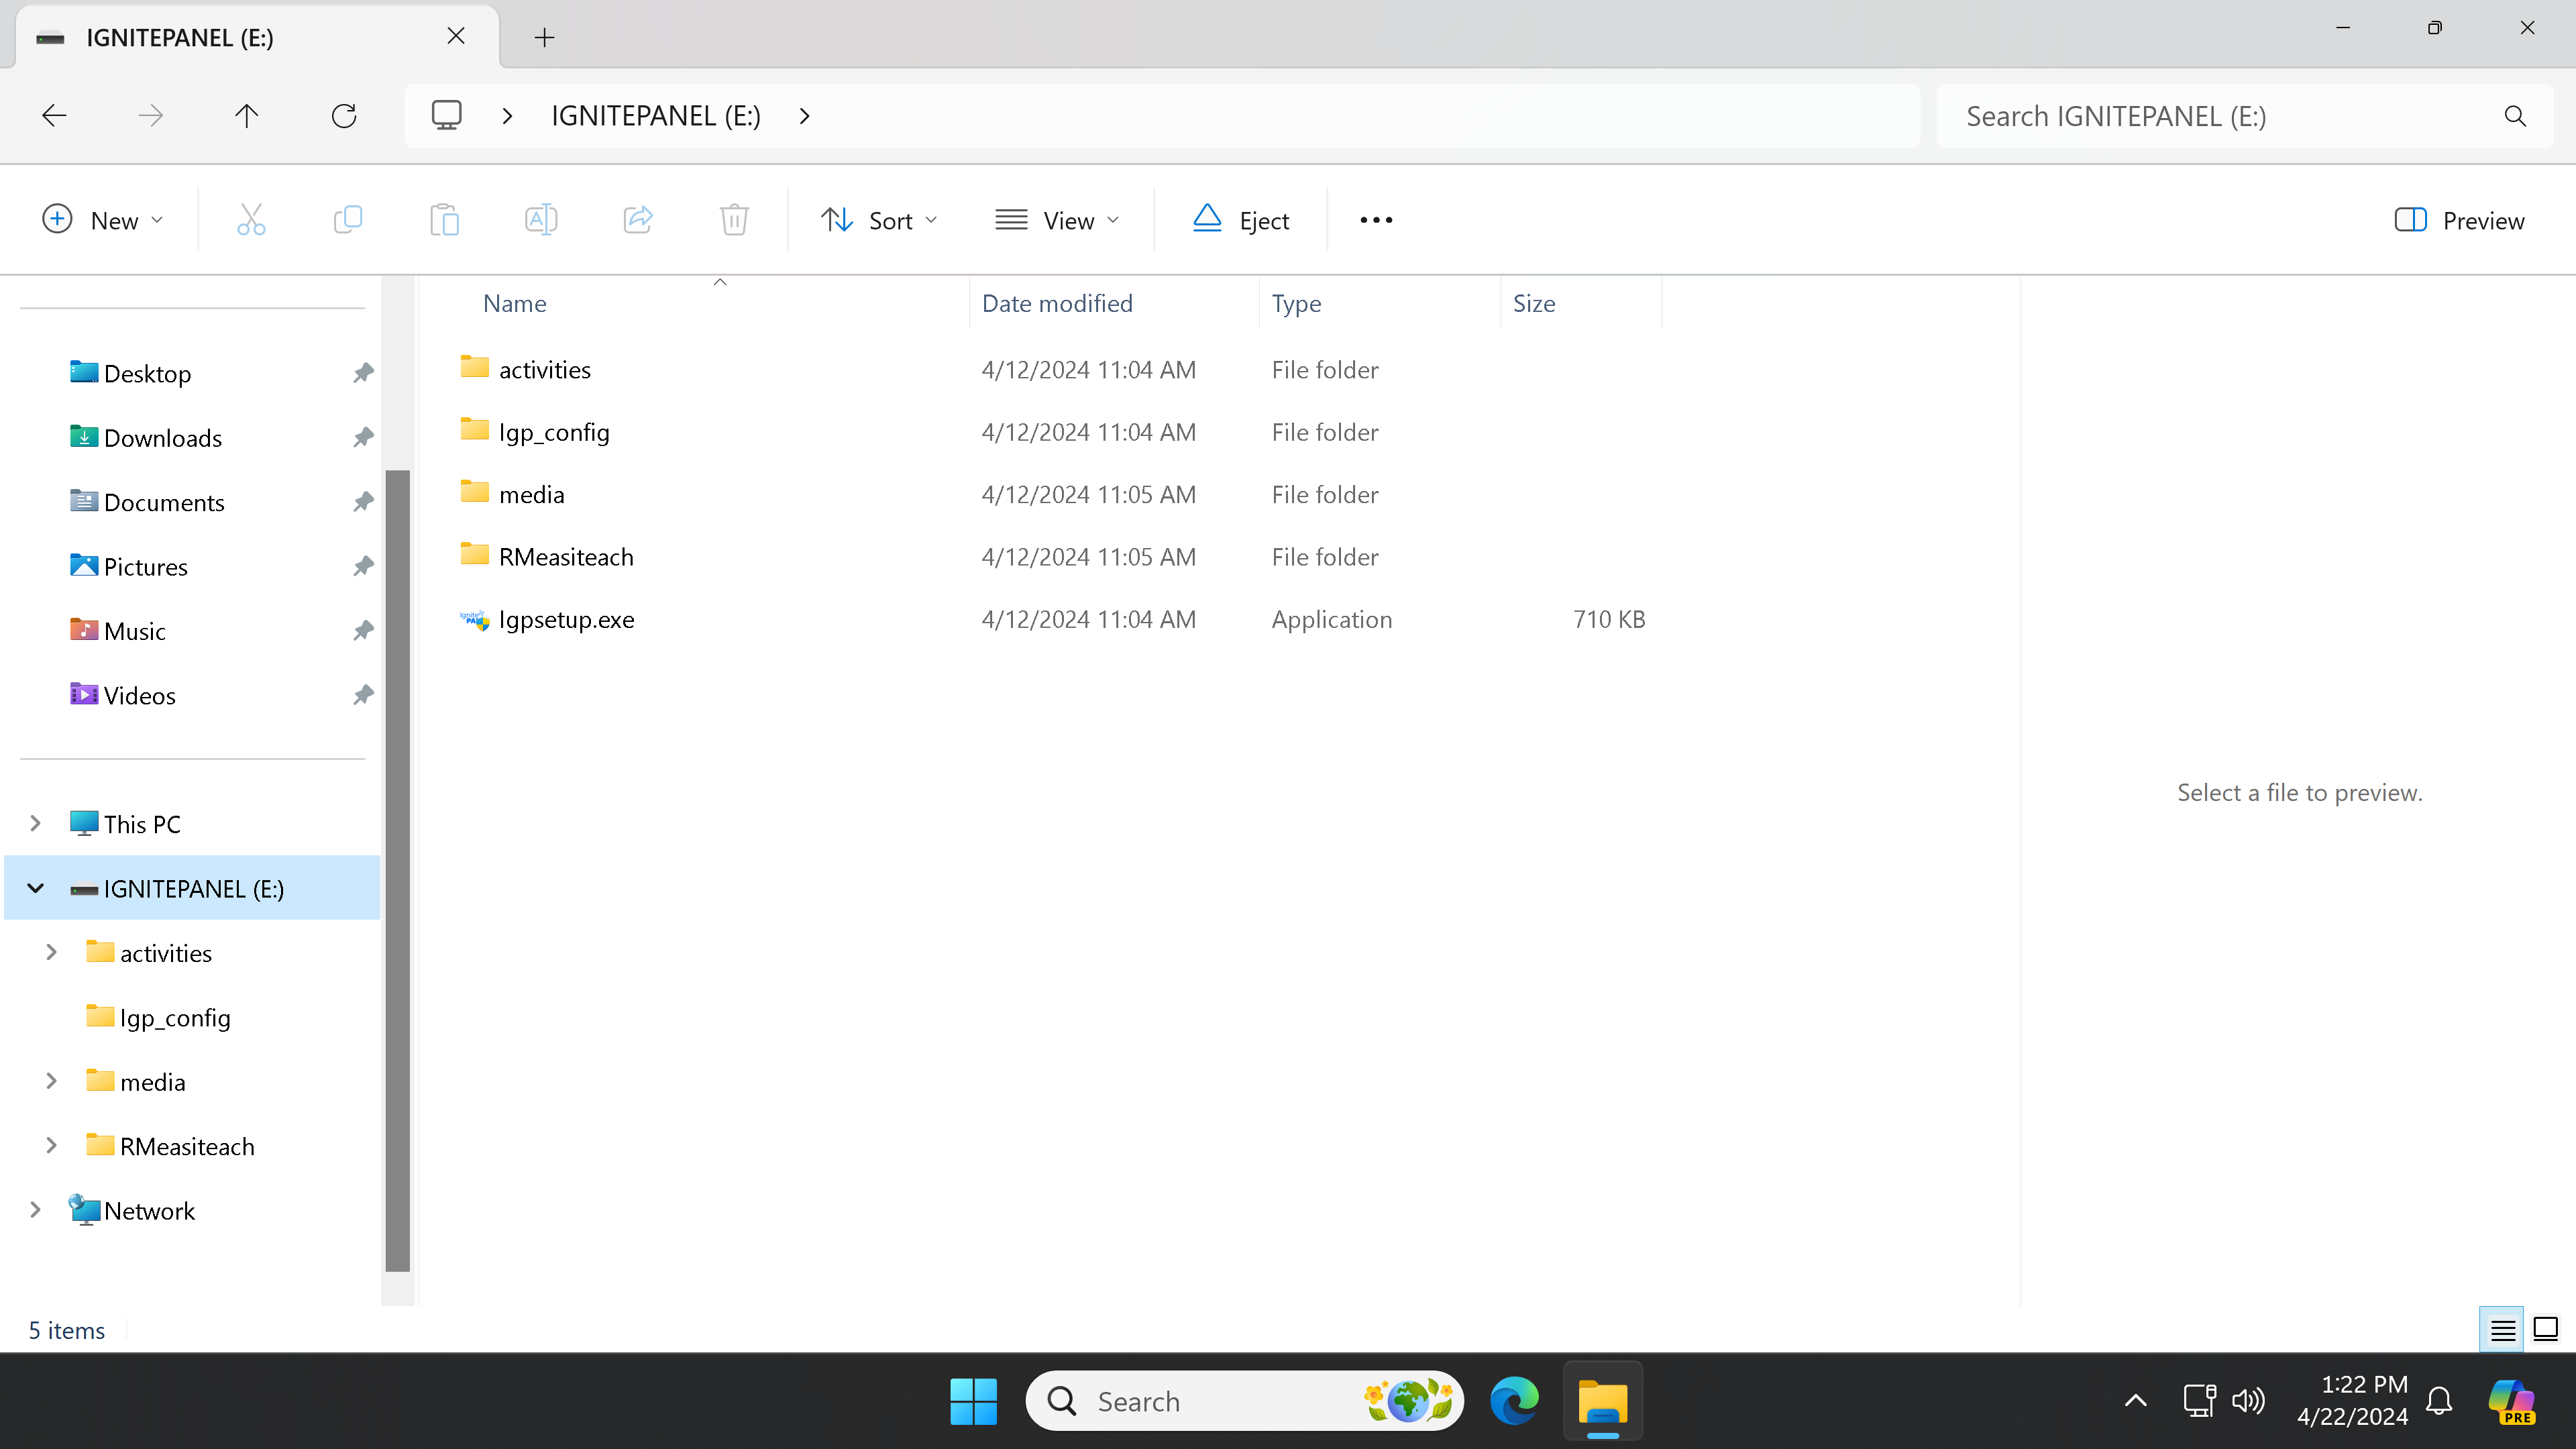Expand the Network tree node

[36, 1210]
